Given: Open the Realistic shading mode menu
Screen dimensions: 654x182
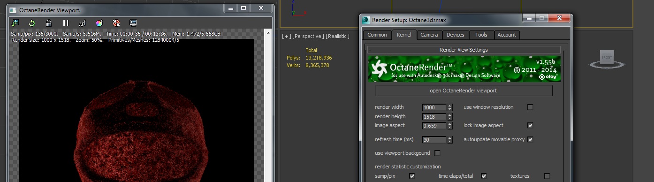Looking at the screenshot, I should [x=337, y=36].
